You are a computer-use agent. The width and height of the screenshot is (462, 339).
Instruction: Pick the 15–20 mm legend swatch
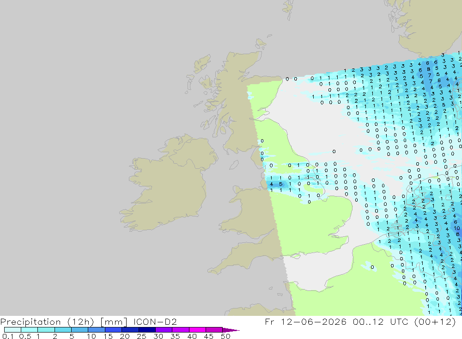click(x=114, y=330)
